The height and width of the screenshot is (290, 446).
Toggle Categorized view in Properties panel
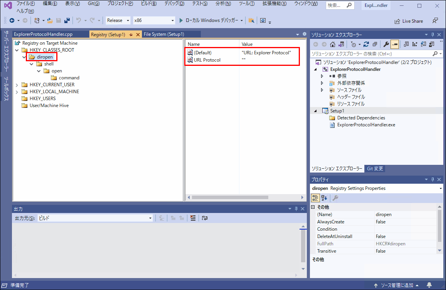click(315, 198)
